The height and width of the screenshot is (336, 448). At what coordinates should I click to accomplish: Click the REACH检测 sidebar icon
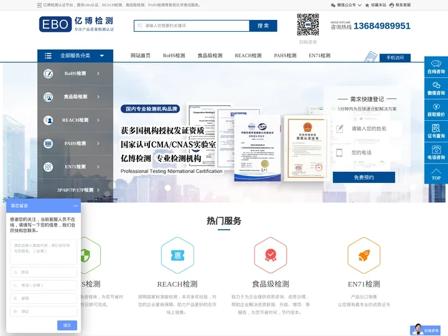[x=49, y=120]
